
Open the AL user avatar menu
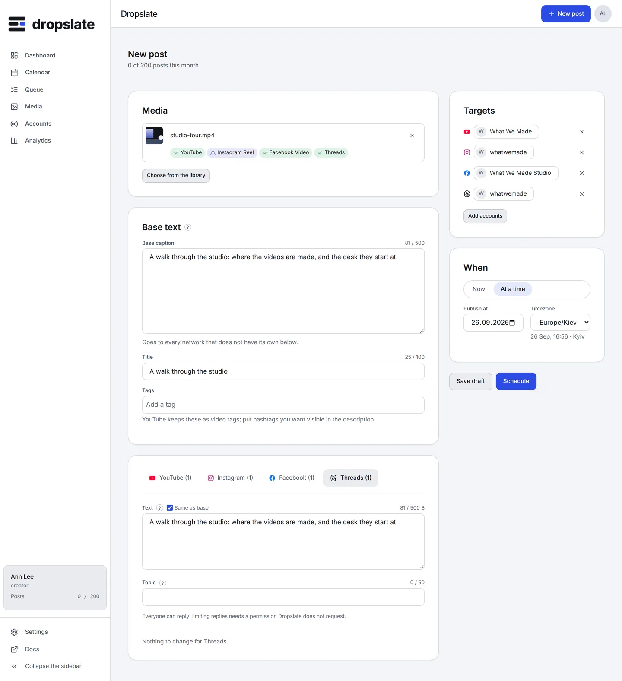(603, 14)
